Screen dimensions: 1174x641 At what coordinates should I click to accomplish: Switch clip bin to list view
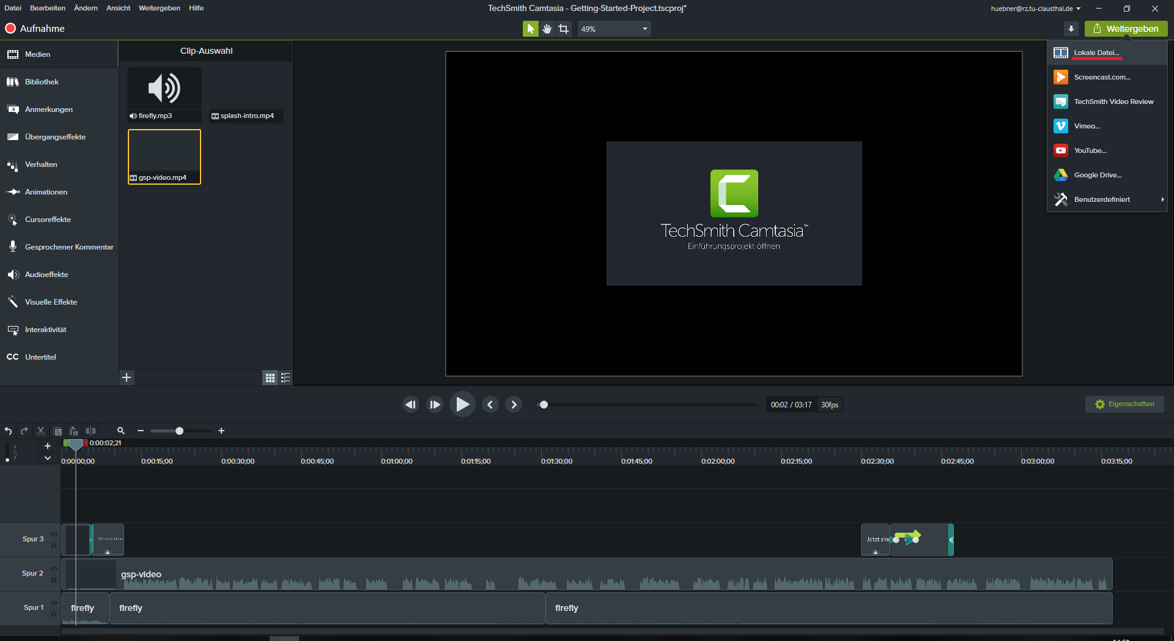pos(285,378)
